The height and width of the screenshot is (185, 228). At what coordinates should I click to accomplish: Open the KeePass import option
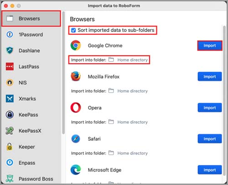point(31,114)
